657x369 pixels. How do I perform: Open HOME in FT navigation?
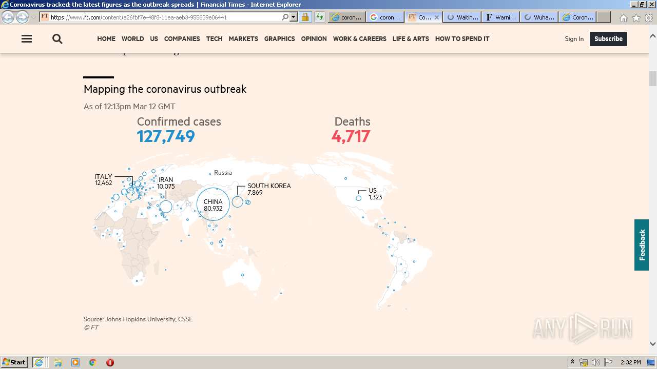[106, 39]
